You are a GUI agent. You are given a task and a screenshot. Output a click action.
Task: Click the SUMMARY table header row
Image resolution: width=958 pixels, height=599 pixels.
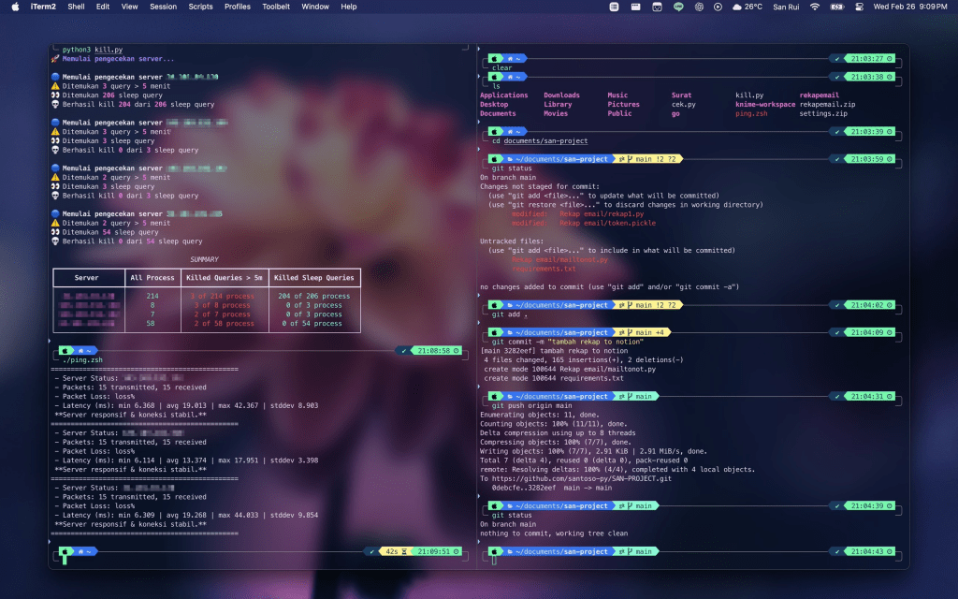coord(206,278)
